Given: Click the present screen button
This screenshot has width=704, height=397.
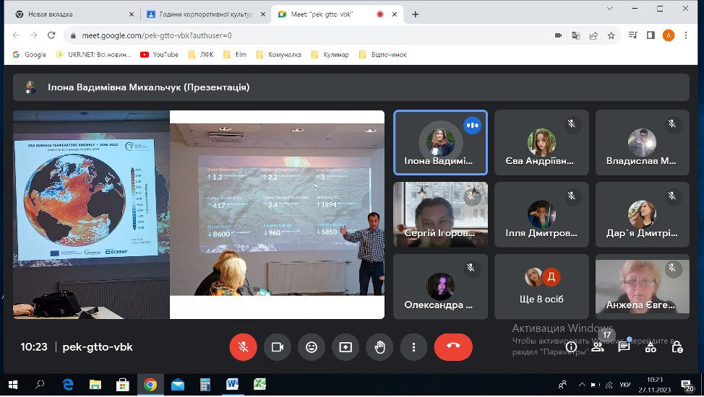Looking at the screenshot, I should click(345, 346).
